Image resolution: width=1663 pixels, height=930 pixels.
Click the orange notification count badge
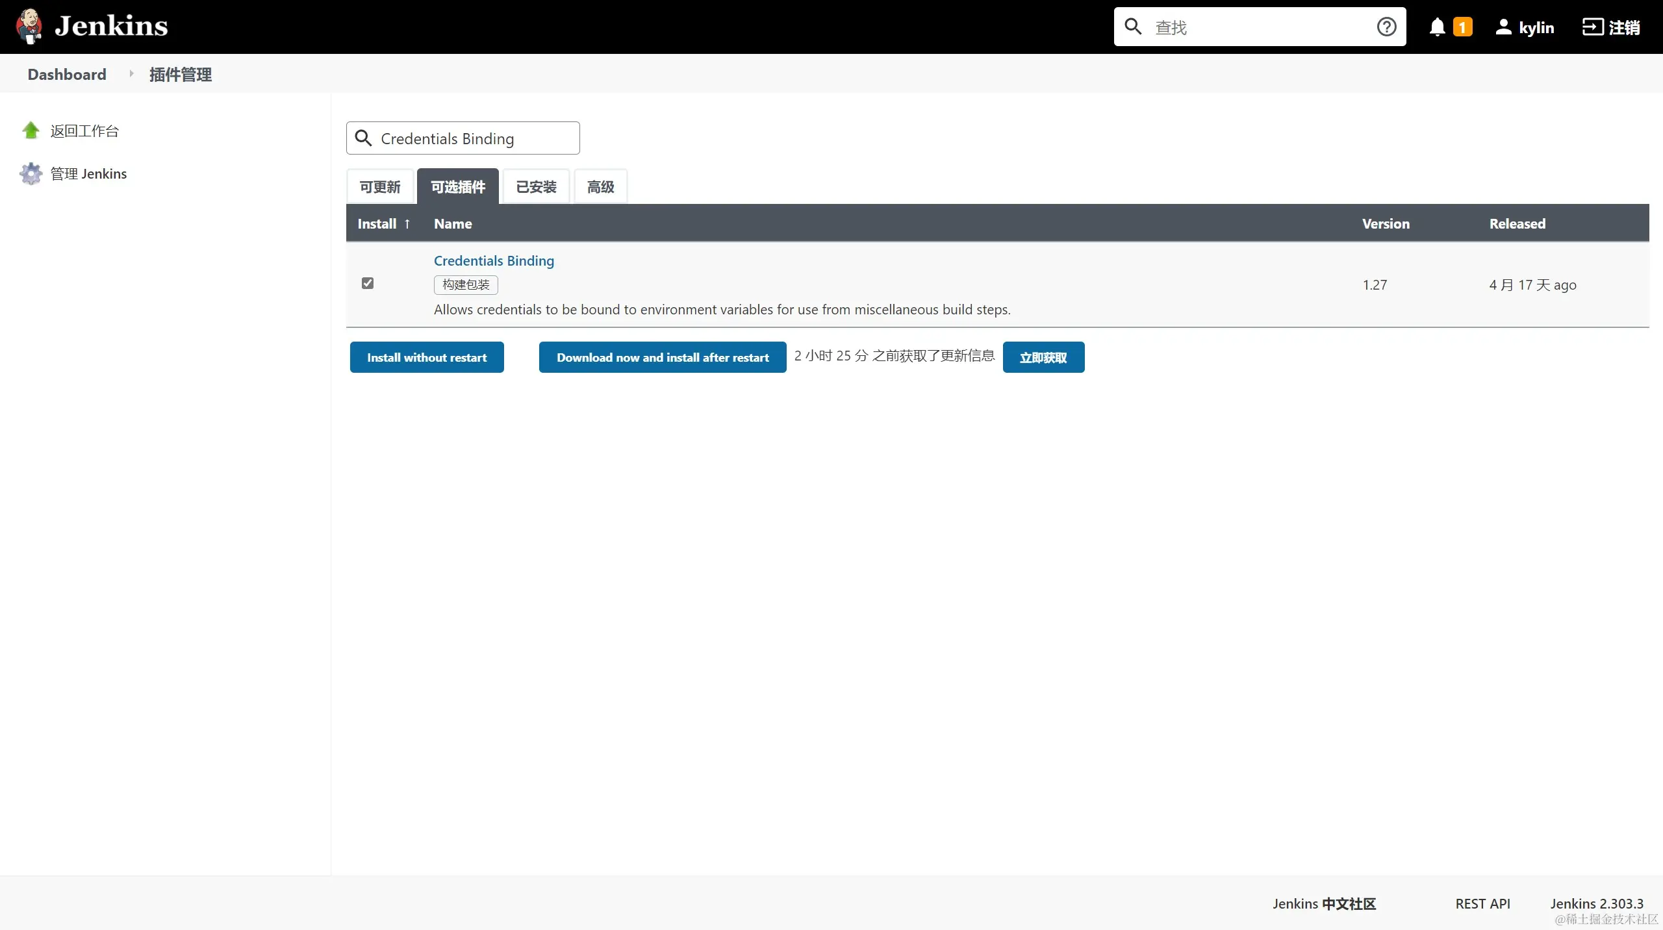pos(1462,27)
